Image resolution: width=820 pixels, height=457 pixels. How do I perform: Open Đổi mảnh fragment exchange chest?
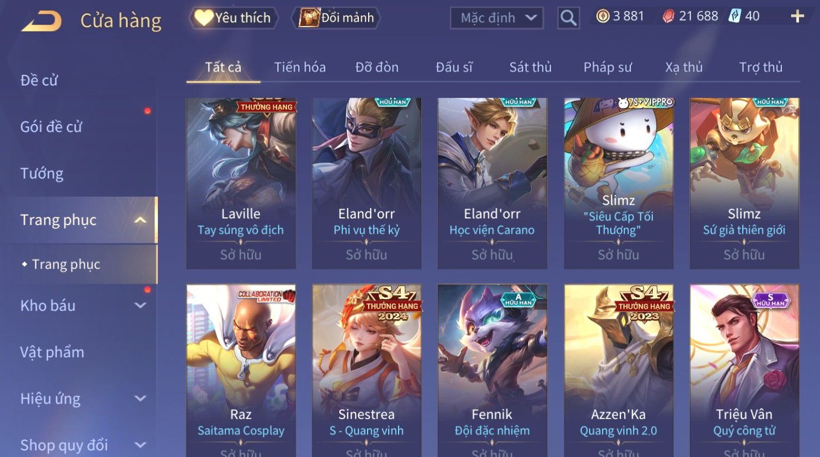pyautogui.click(x=336, y=18)
